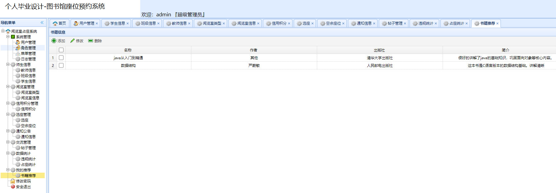Close the 班级信息 tab

point(158,23)
